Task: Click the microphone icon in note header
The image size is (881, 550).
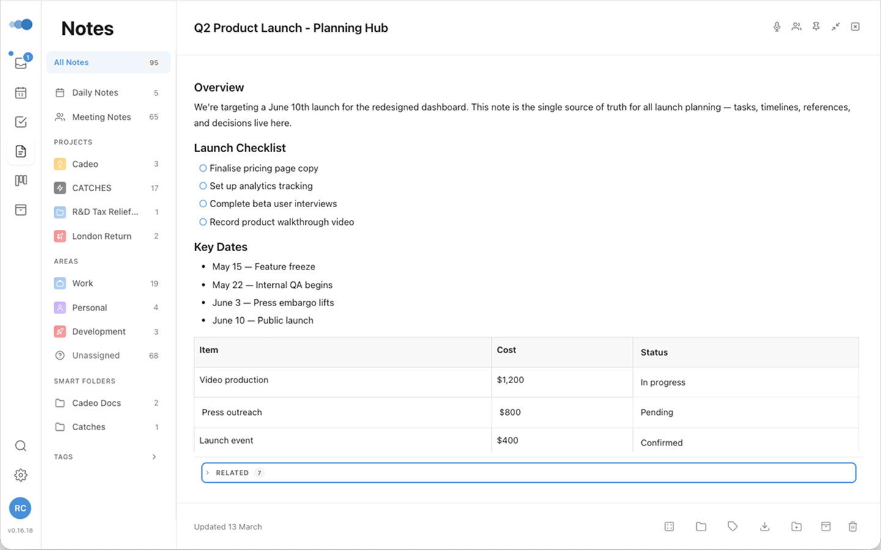Action: (776, 27)
